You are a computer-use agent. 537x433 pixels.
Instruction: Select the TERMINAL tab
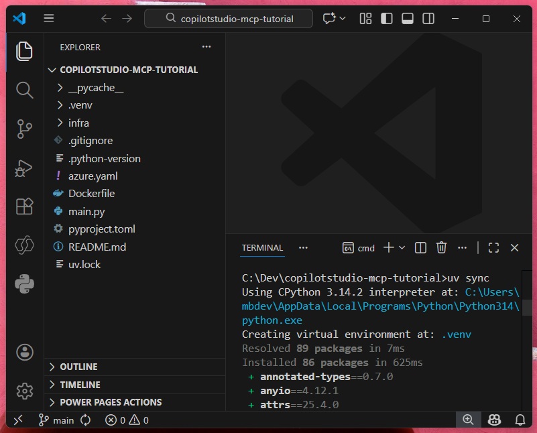pos(262,248)
